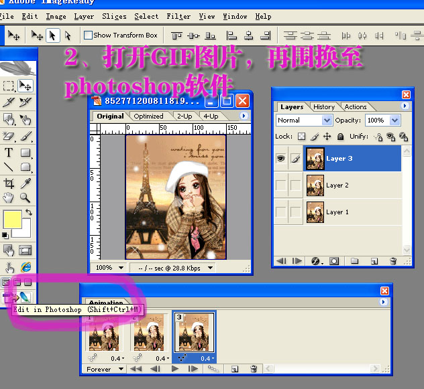Select the Slice Select tool
This screenshot has width=424, height=389.
pos(25,102)
